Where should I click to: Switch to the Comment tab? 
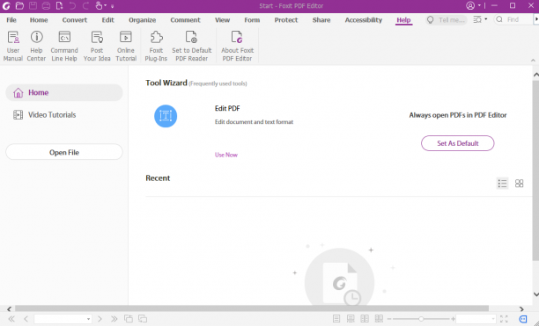(185, 20)
